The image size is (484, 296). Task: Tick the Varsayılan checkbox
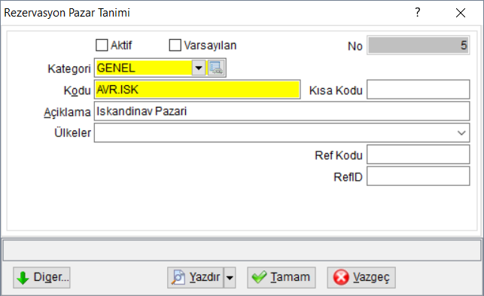(175, 45)
